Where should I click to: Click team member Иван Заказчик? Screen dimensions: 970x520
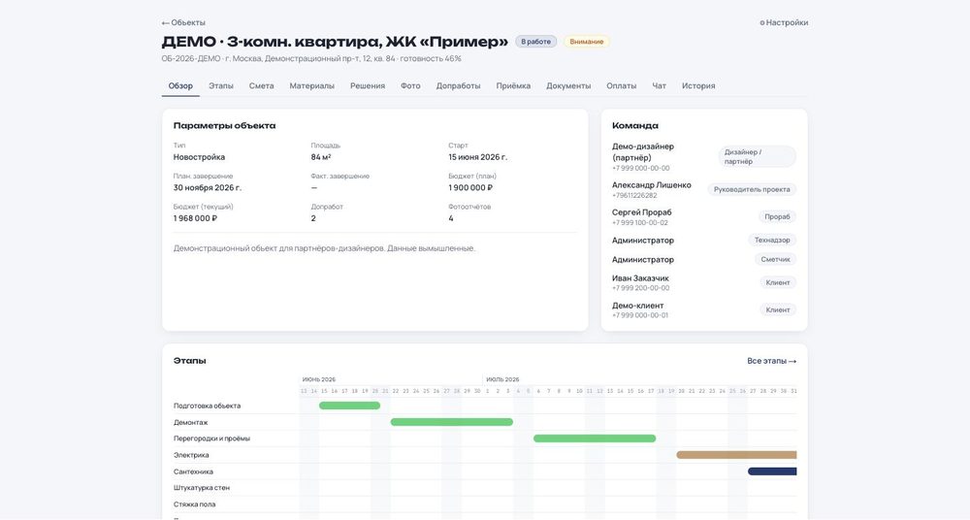pos(640,278)
